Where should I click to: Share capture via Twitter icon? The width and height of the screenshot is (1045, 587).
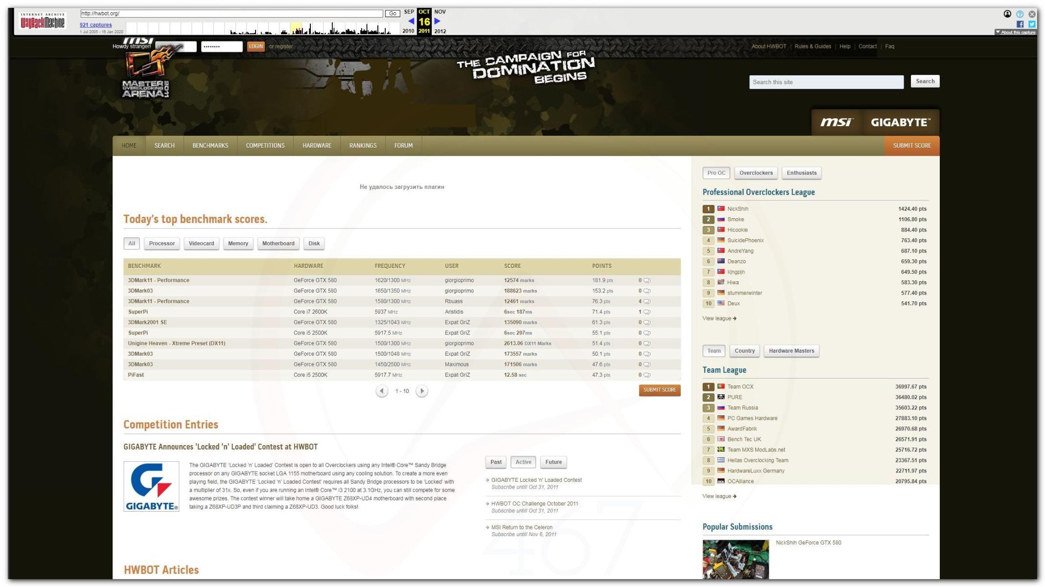(1032, 24)
